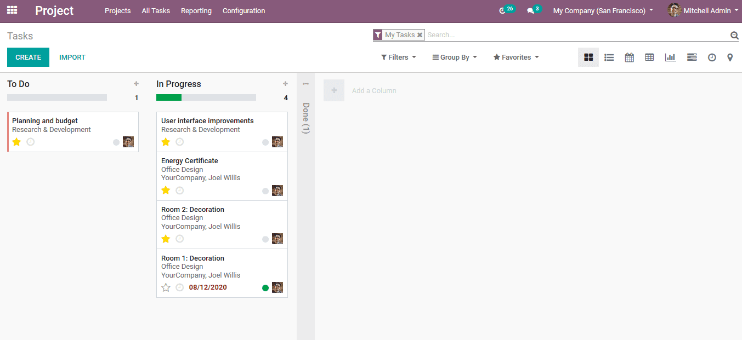Remove the My Tasks filter

[x=420, y=34]
